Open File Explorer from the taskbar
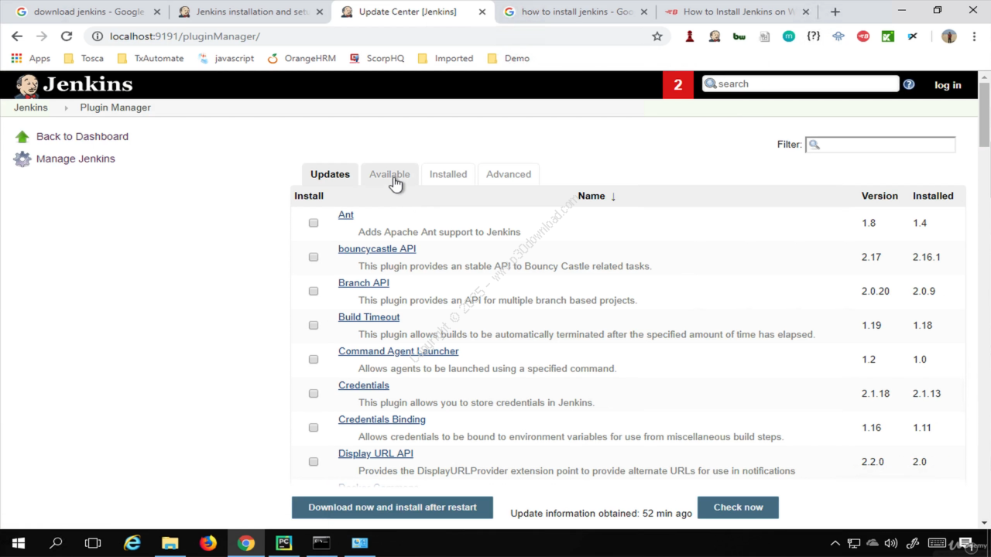 coord(170,543)
